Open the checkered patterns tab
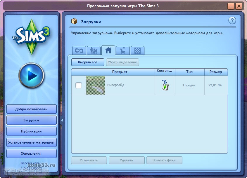The height and width of the screenshot is (178, 247). tap(137, 50)
